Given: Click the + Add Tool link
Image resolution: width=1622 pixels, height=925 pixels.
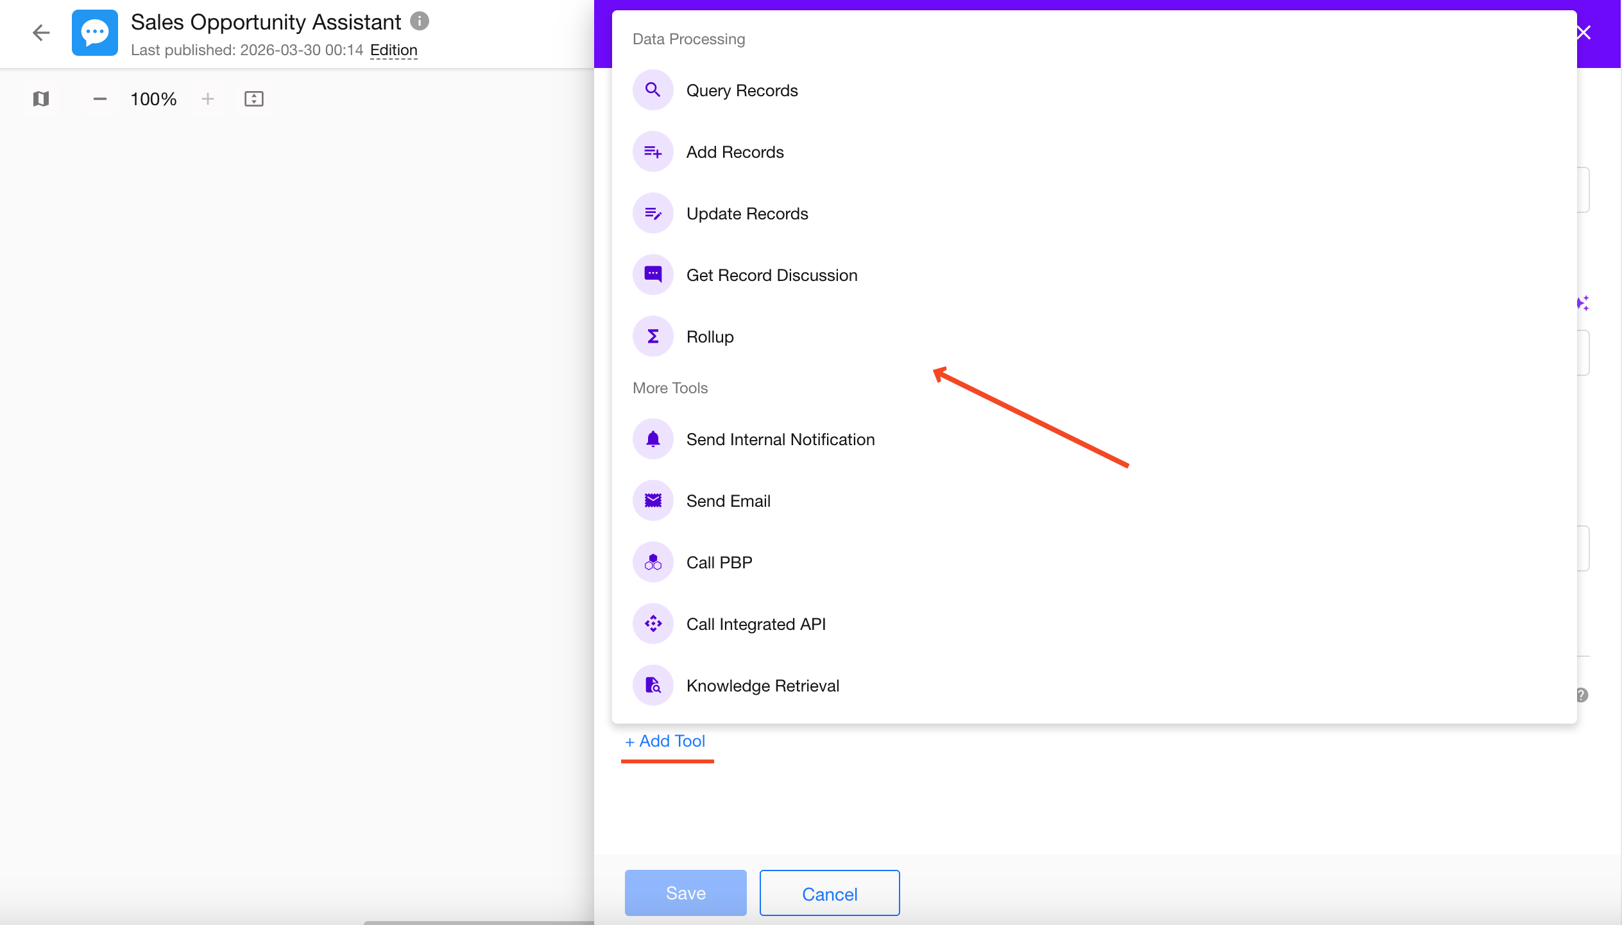Looking at the screenshot, I should pyautogui.click(x=665, y=741).
